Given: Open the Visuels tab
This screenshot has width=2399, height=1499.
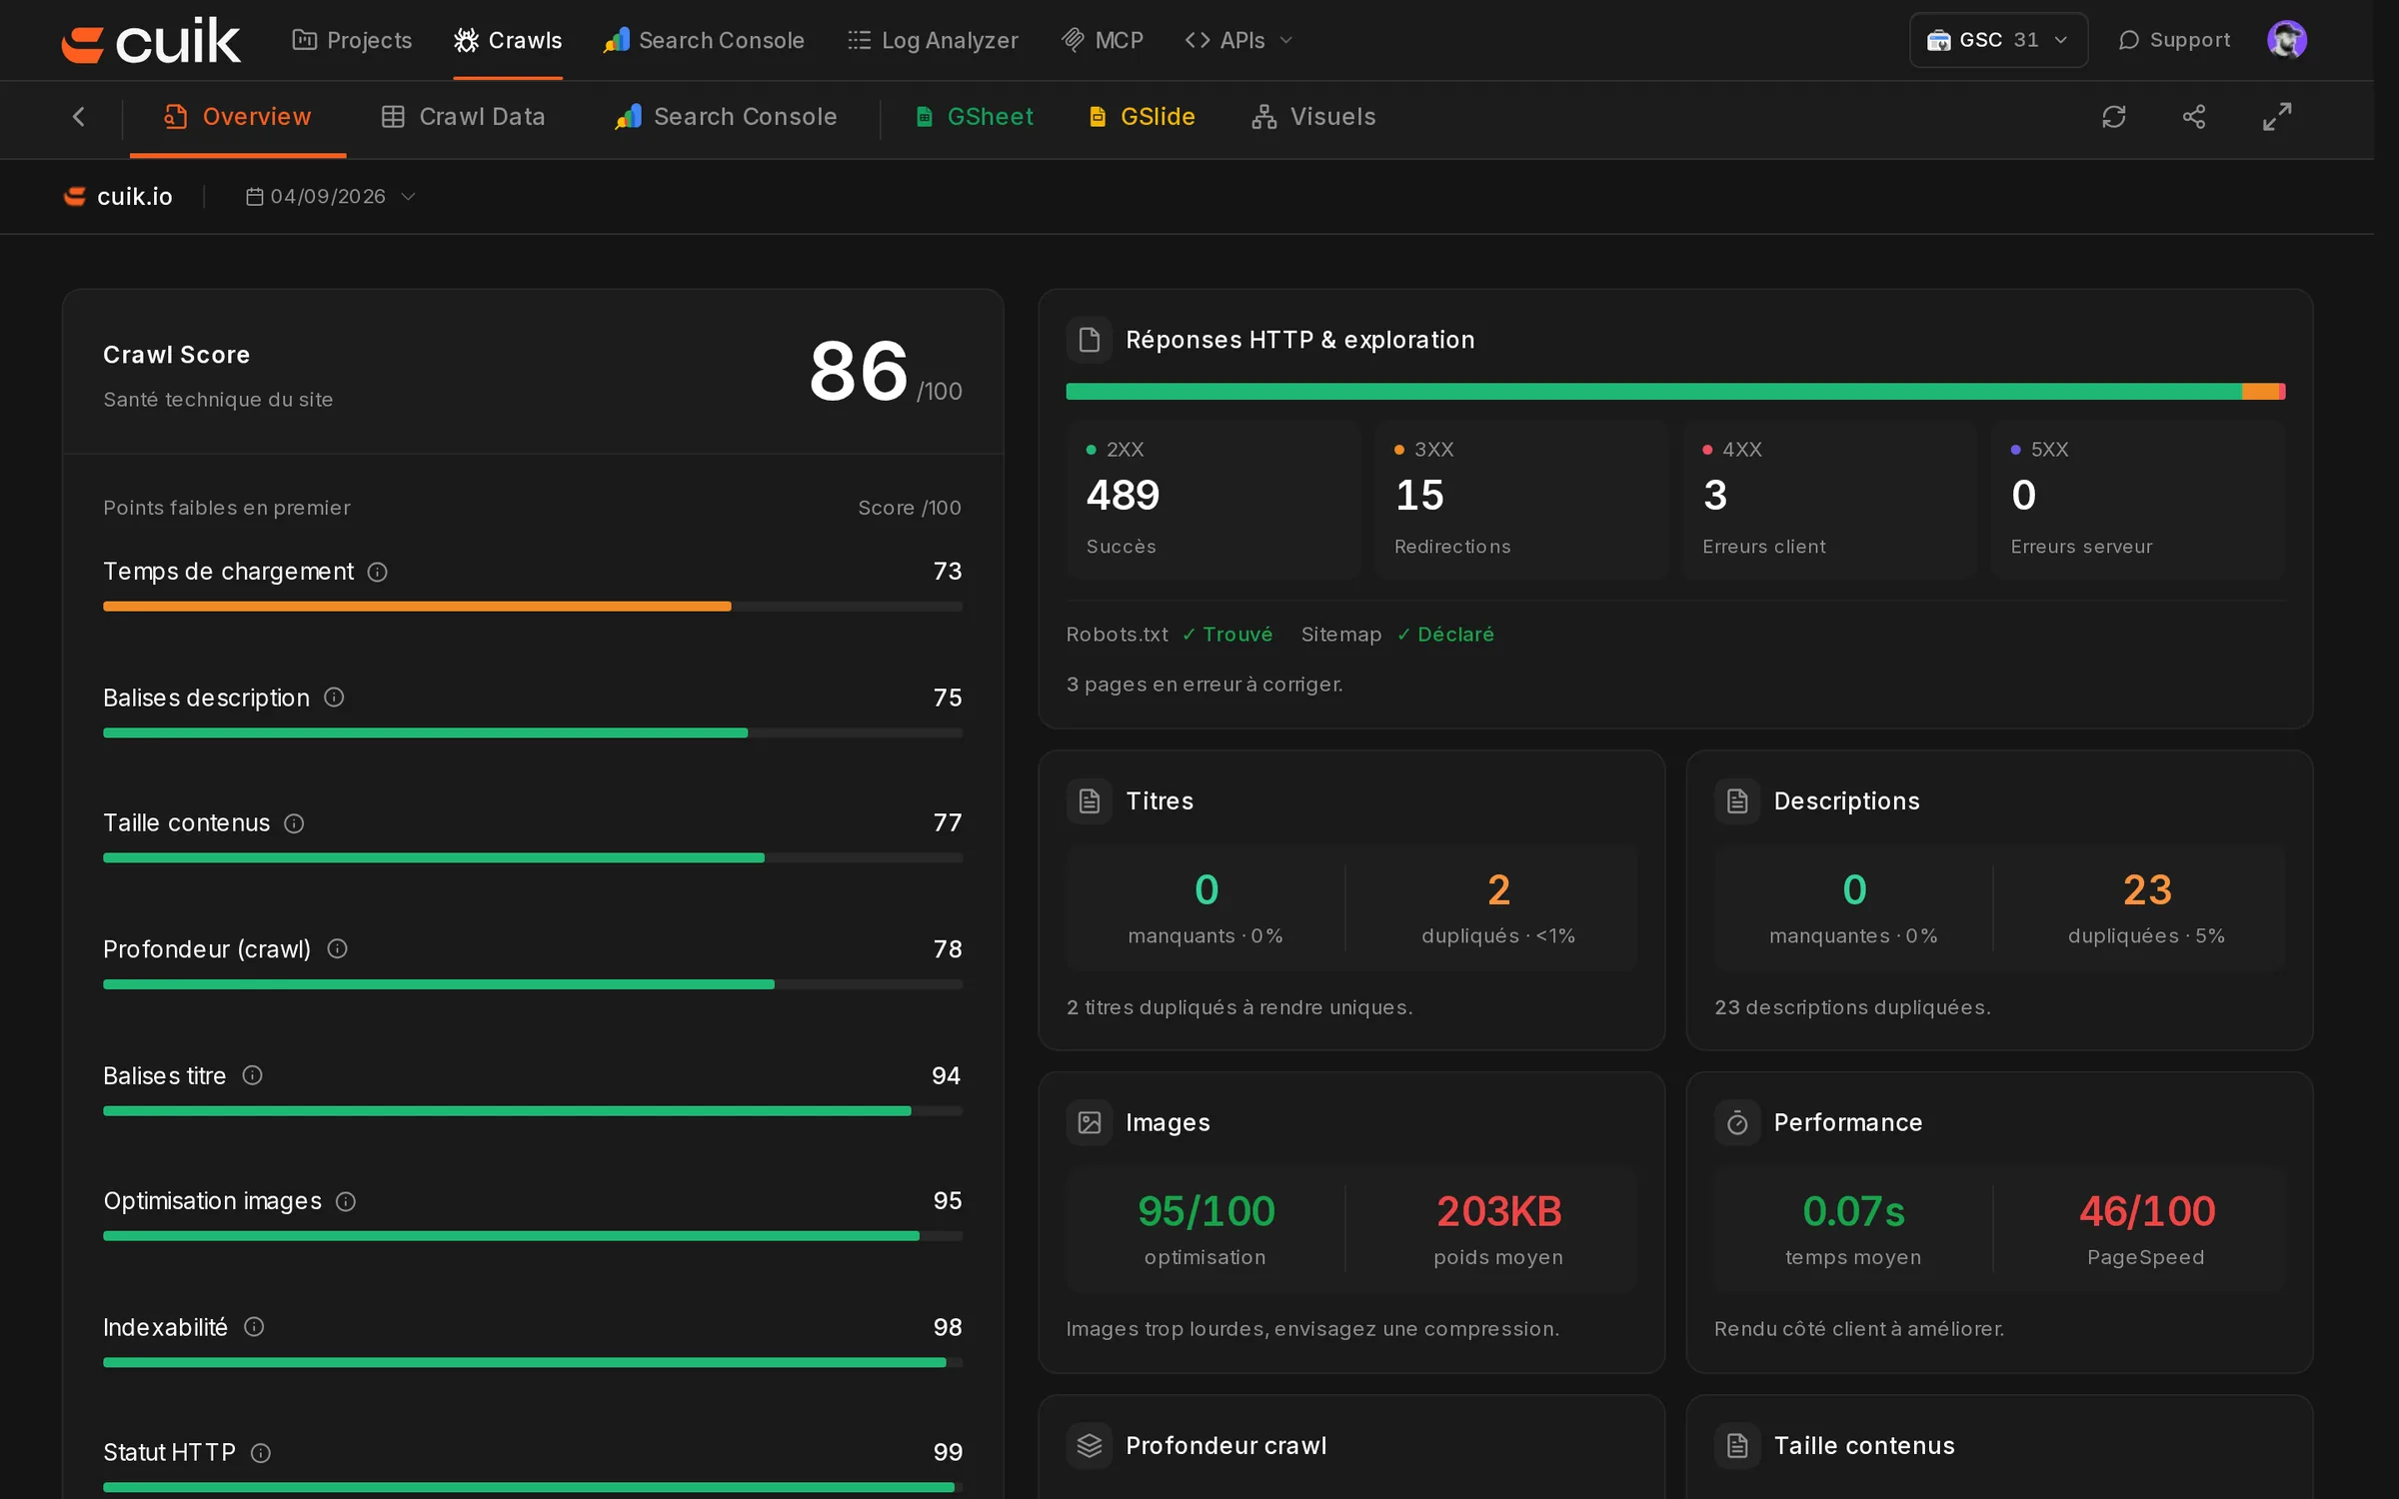Looking at the screenshot, I should click(1313, 117).
